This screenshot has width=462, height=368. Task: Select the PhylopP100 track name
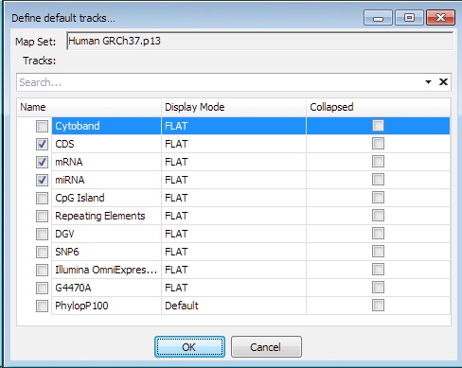[81, 306]
